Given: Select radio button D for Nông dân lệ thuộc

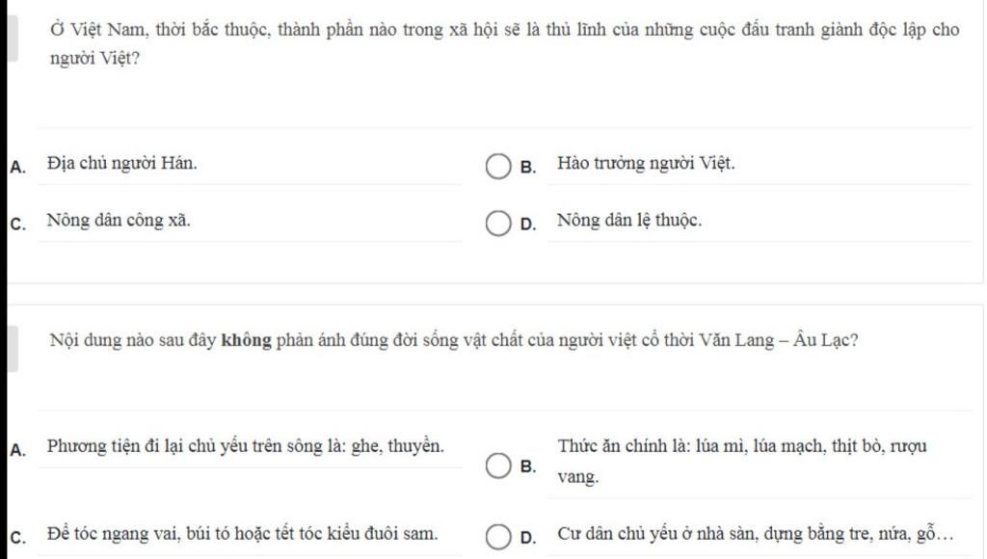Looking at the screenshot, I should click(x=498, y=224).
